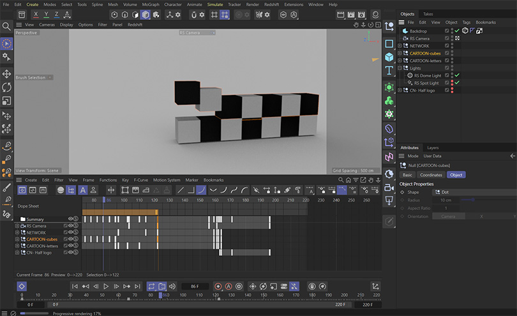Click the Basic attribute tab button
Viewport: 517px width, 316px height.
pos(407,175)
